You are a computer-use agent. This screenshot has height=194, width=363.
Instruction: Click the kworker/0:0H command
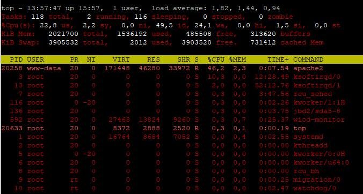319,154
